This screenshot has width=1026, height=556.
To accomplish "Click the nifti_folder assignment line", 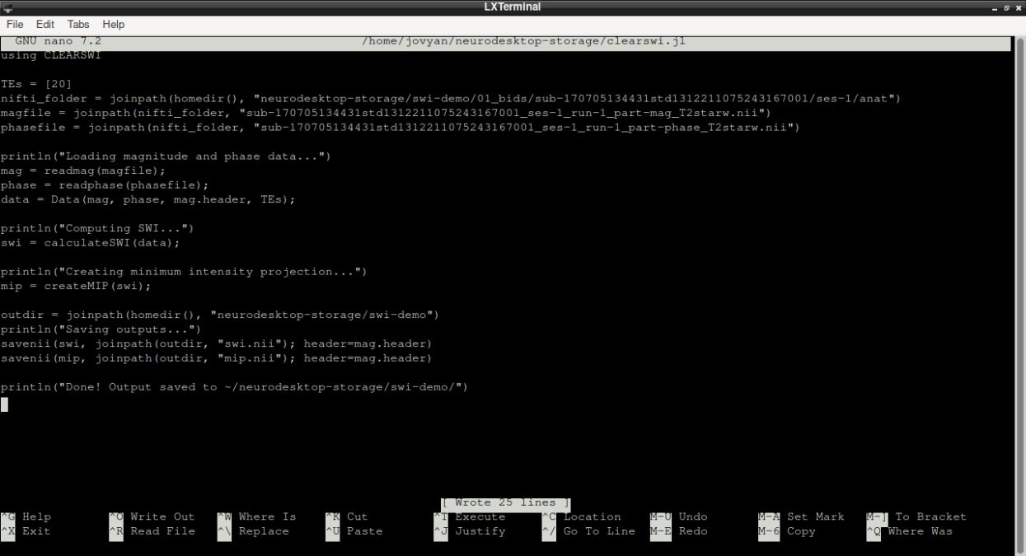I will coord(451,99).
